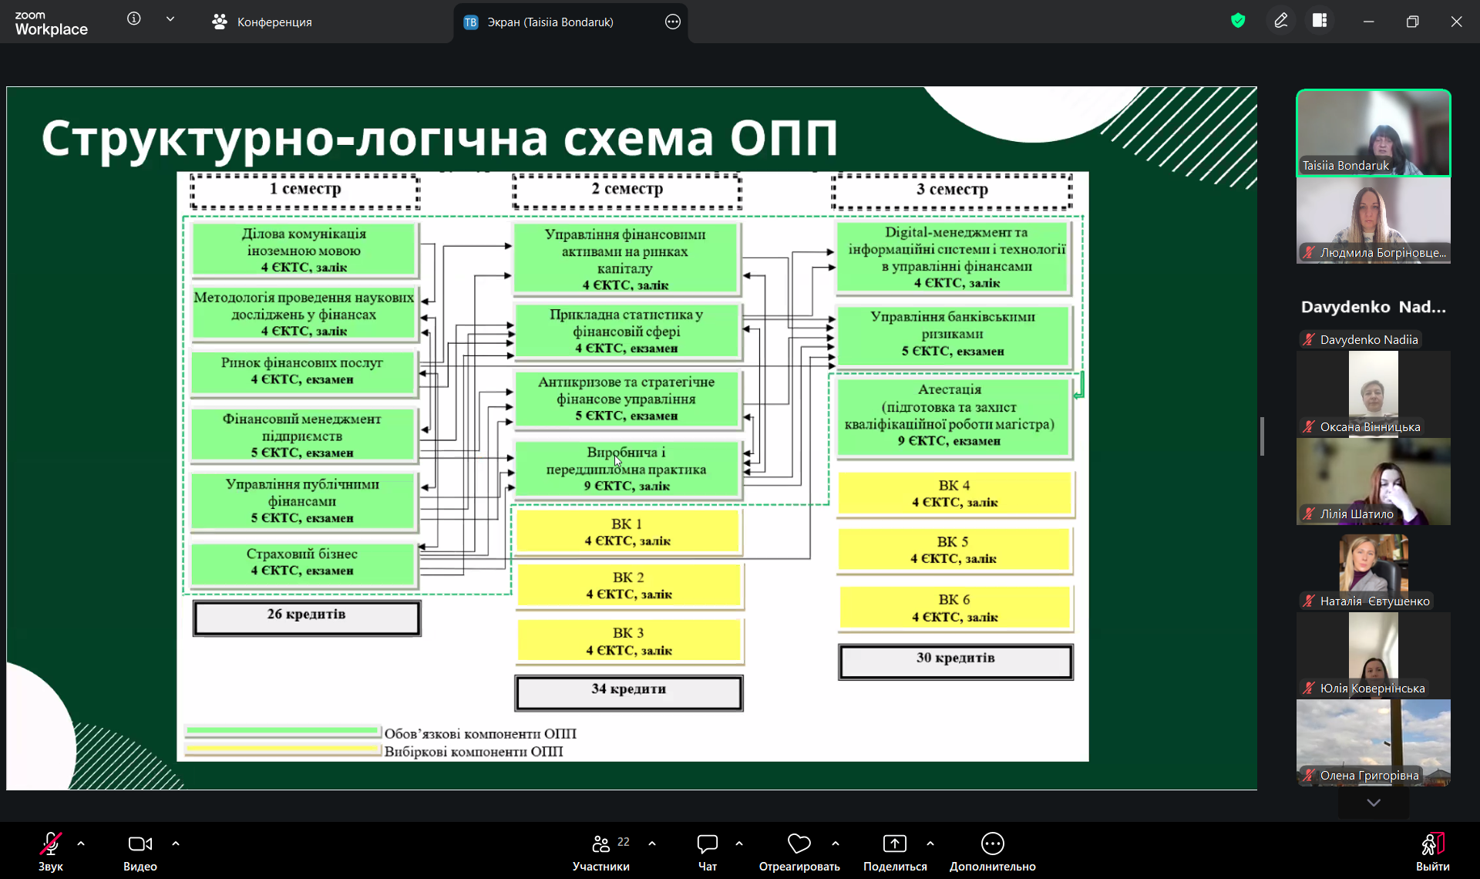Image resolution: width=1480 pixels, height=879 pixels.
Task: Unmute the microphone with Звук button
Action: coord(51,850)
